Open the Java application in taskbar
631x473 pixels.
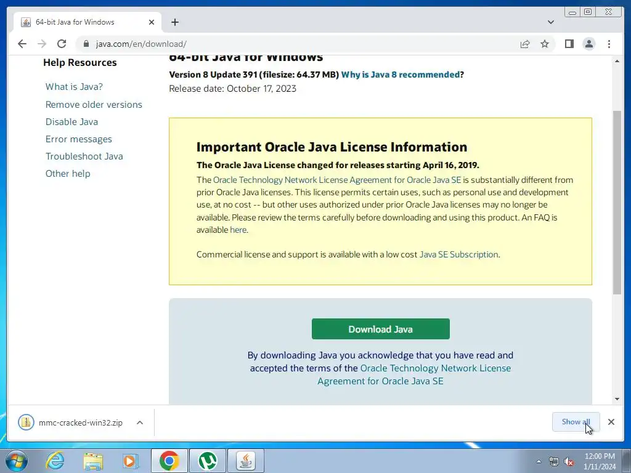246,461
